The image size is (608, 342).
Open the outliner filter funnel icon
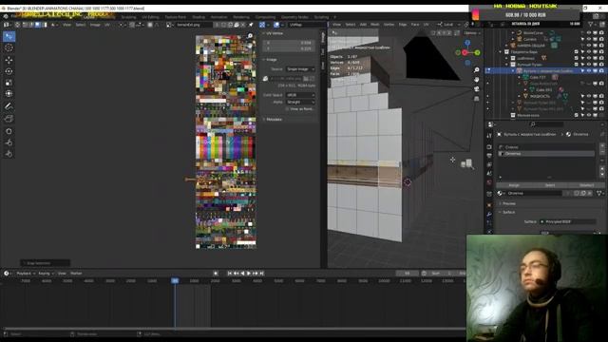(591, 25)
